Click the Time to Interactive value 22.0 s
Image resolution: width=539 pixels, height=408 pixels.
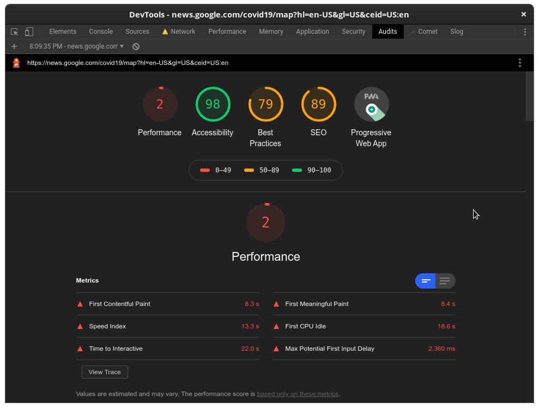click(x=250, y=349)
